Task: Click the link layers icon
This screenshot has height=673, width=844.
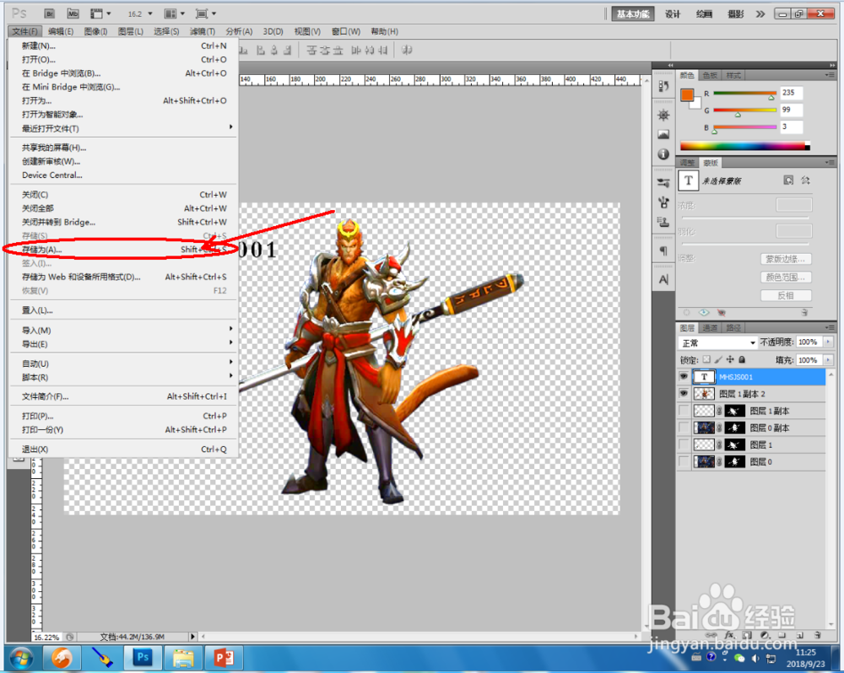Action: pos(711,635)
